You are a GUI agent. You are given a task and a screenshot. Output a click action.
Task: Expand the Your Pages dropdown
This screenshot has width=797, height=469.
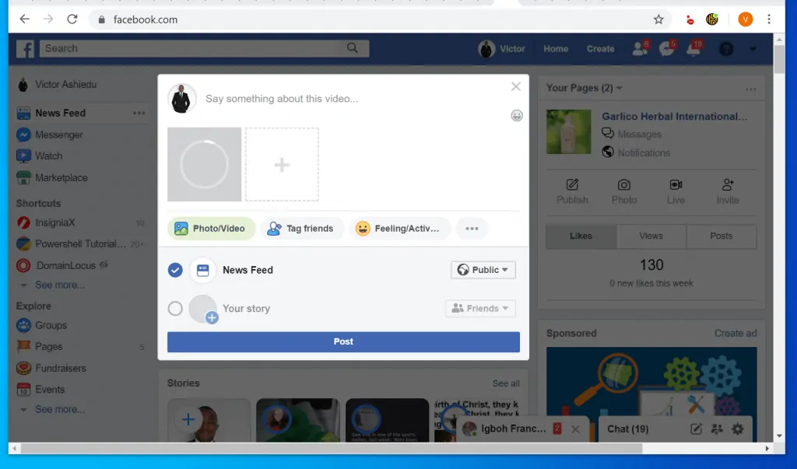tap(617, 88)
